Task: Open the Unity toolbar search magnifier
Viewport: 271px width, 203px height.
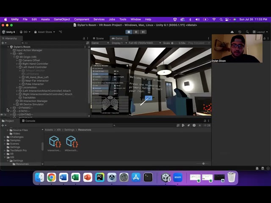Action: point(247,32)
